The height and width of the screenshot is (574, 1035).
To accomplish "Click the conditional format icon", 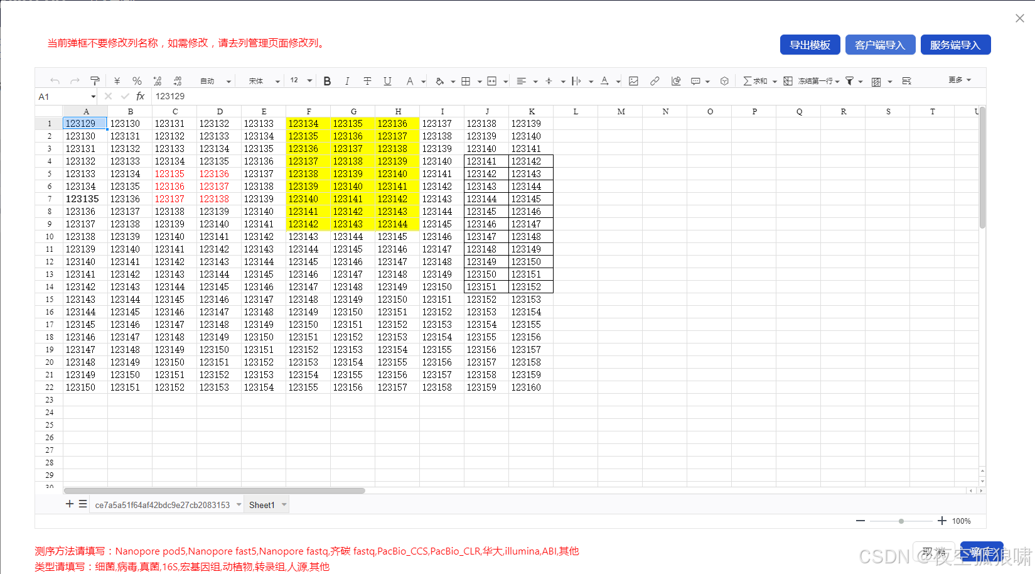I will click(x=876, y=82).
